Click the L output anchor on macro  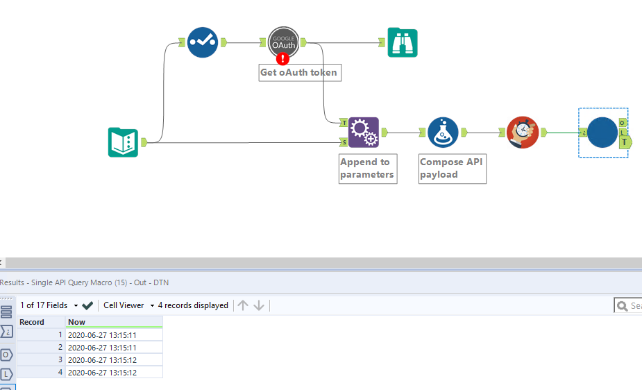pos(623,132)
